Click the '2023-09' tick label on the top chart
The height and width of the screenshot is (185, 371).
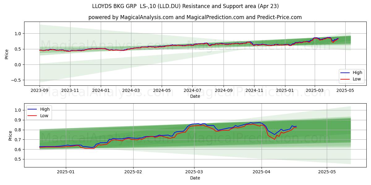(40, 91)
